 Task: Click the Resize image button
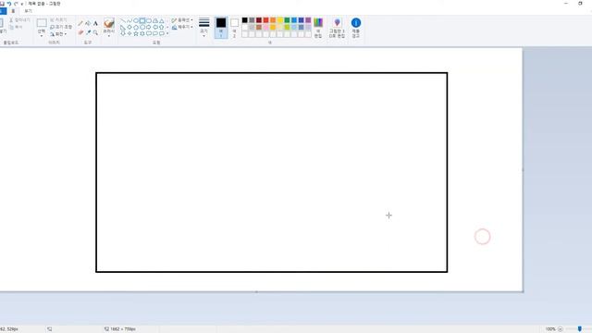click(61, 27)
